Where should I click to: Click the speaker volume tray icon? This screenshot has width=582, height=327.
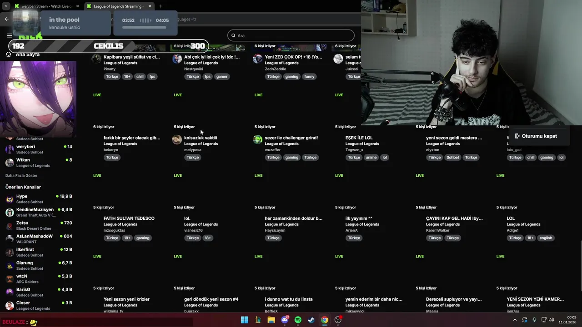pos(552,320)
